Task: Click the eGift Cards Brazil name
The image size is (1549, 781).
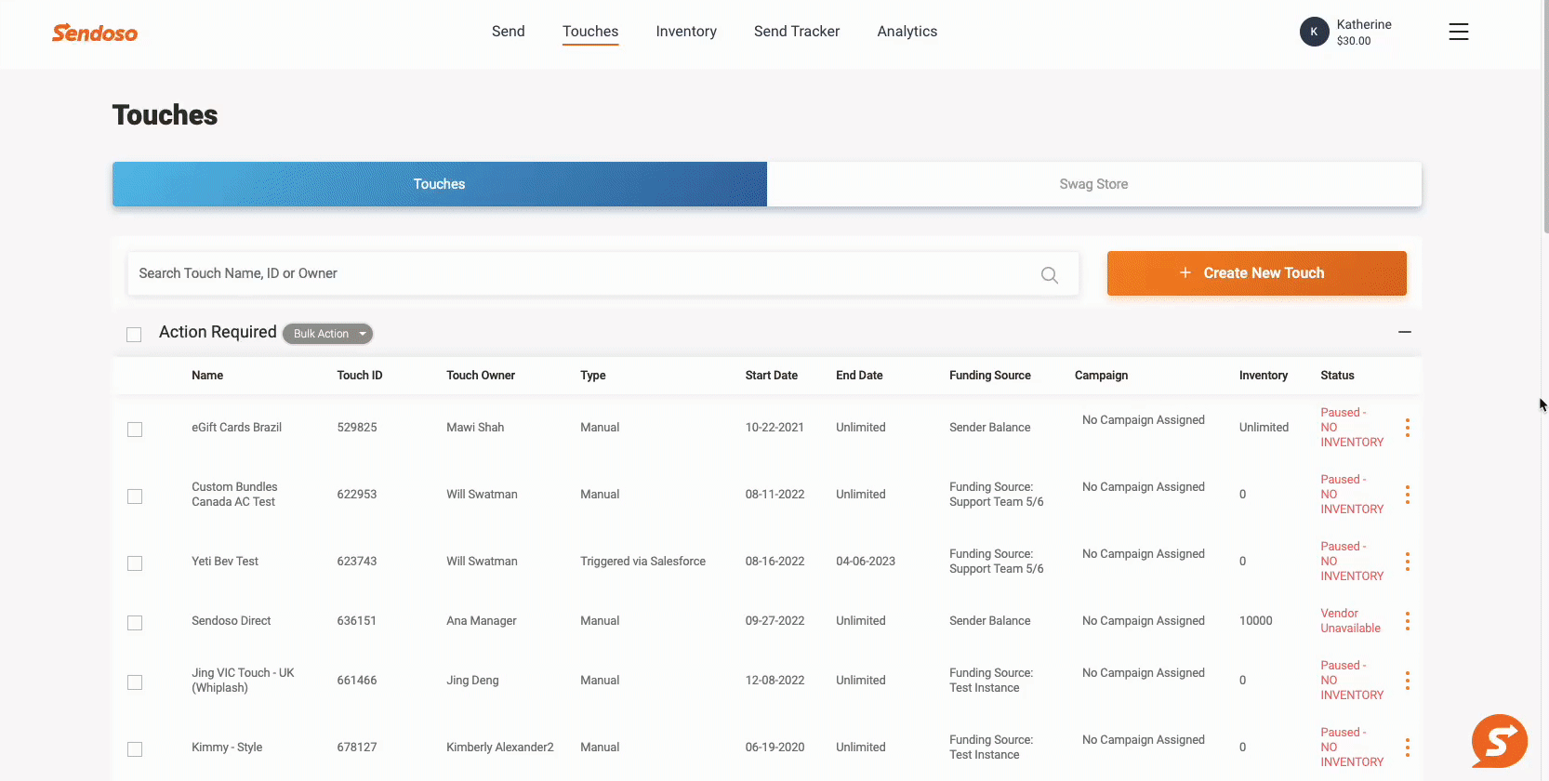Action: click(x=237, y=428)
